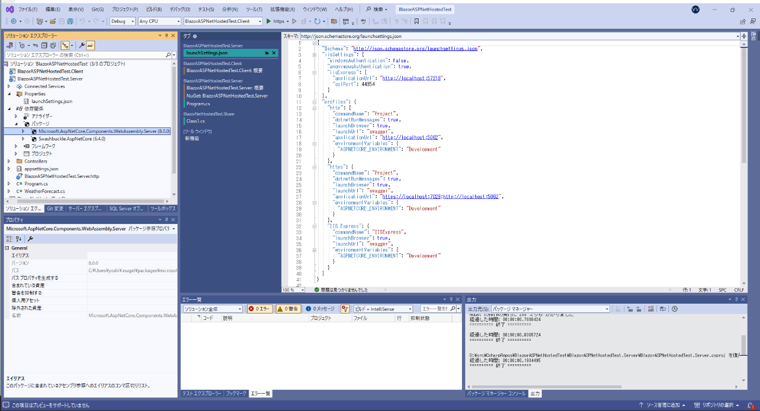Image resolution: width=760 pixels, height=411 pixels.
Task: Click Solution Explorer Show All Files icon
Action: tap(53, 46)
